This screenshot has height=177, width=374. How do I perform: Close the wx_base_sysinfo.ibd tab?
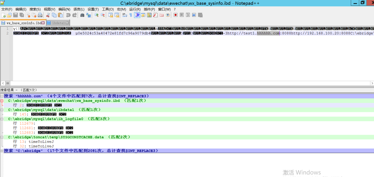pos(43,23)
